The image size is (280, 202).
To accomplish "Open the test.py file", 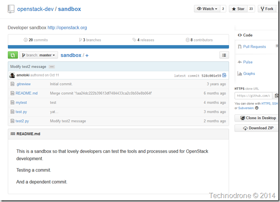I will (x=21, y=112).
